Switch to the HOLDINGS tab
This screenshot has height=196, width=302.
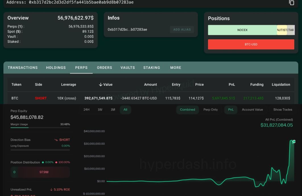pos(56,68)
